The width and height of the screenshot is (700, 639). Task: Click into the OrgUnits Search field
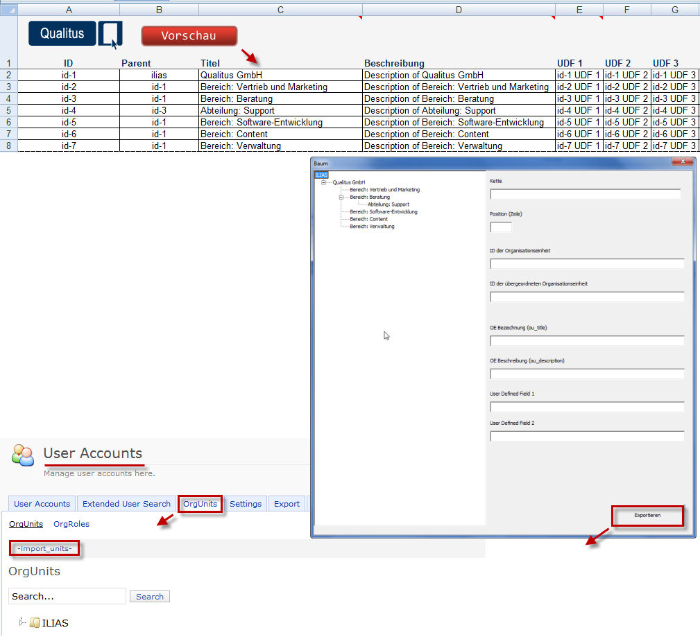coord(67,596)
